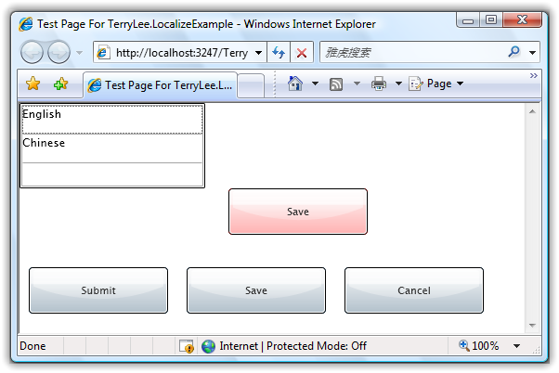Open the zoom level dropdown arrow
559x373 pixels.
coord(516,346)
